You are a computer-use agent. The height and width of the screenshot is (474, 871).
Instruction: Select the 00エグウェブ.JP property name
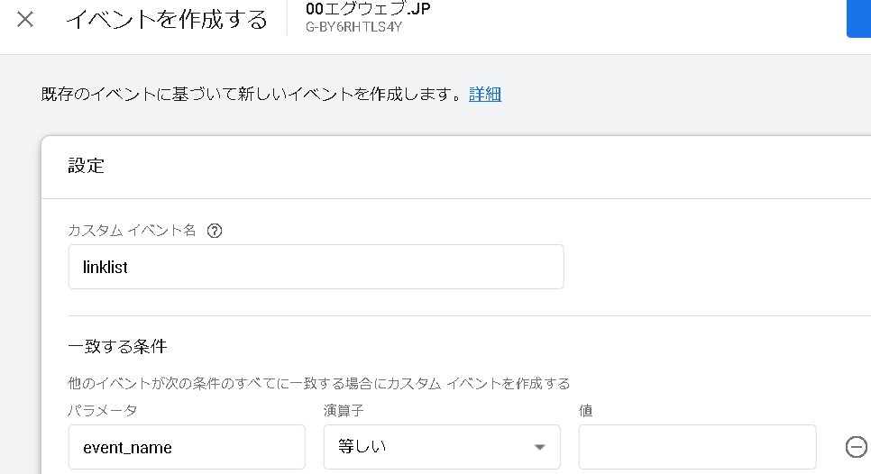pos(368,9)
